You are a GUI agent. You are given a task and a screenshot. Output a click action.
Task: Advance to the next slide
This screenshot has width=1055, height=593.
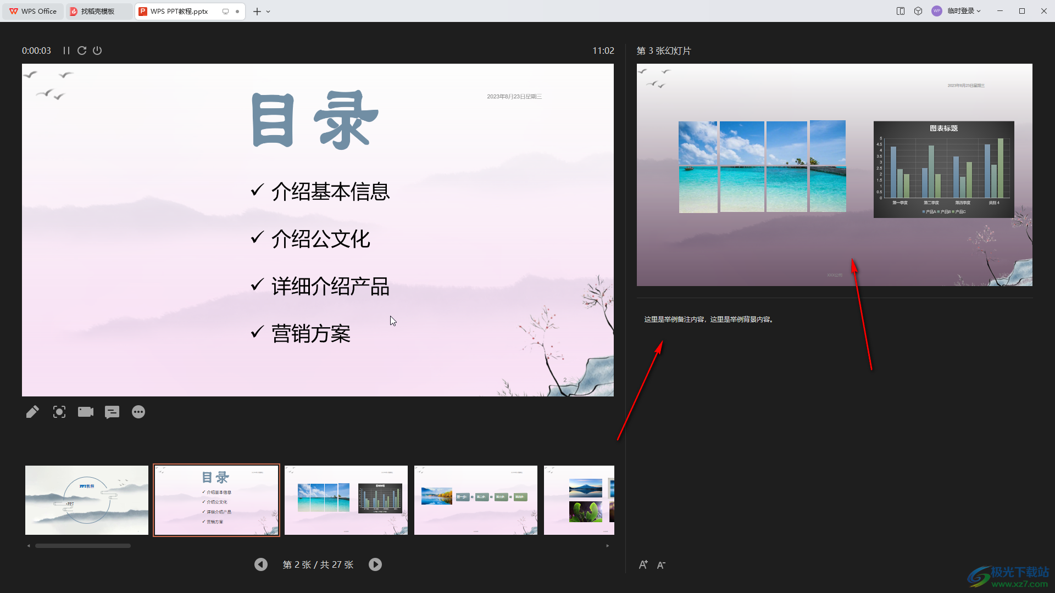pos(375,564)
